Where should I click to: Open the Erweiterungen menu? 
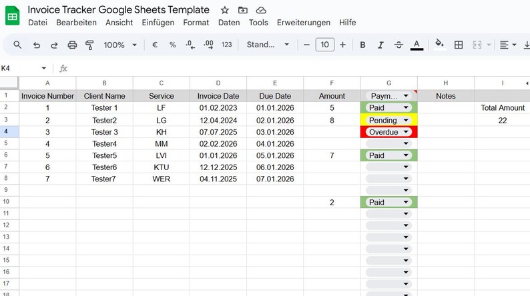[x=304, y=22]
